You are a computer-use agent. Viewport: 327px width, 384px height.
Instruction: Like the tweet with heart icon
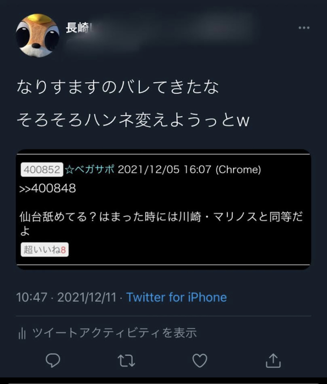(x=200, y=360)
